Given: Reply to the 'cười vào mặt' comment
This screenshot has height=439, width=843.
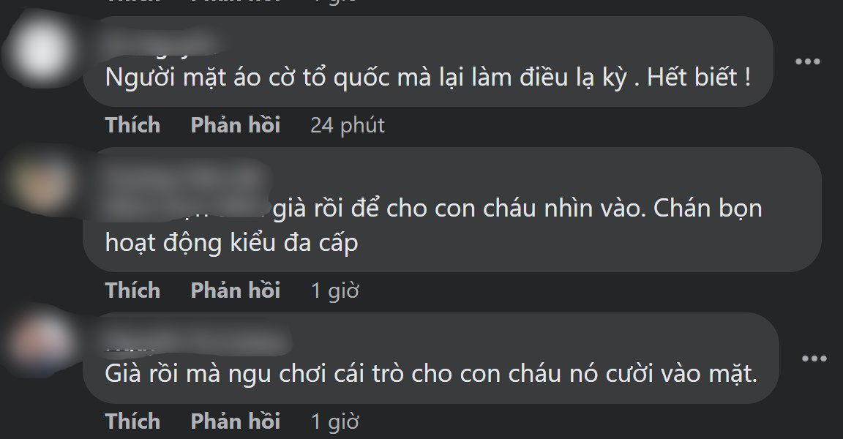Looking at the screenshot, I should pyautogui.click(x=236, y=421).
